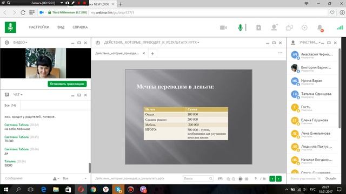
Task: Open the Все recipient dropdown in chat
Action: (75, 178)
